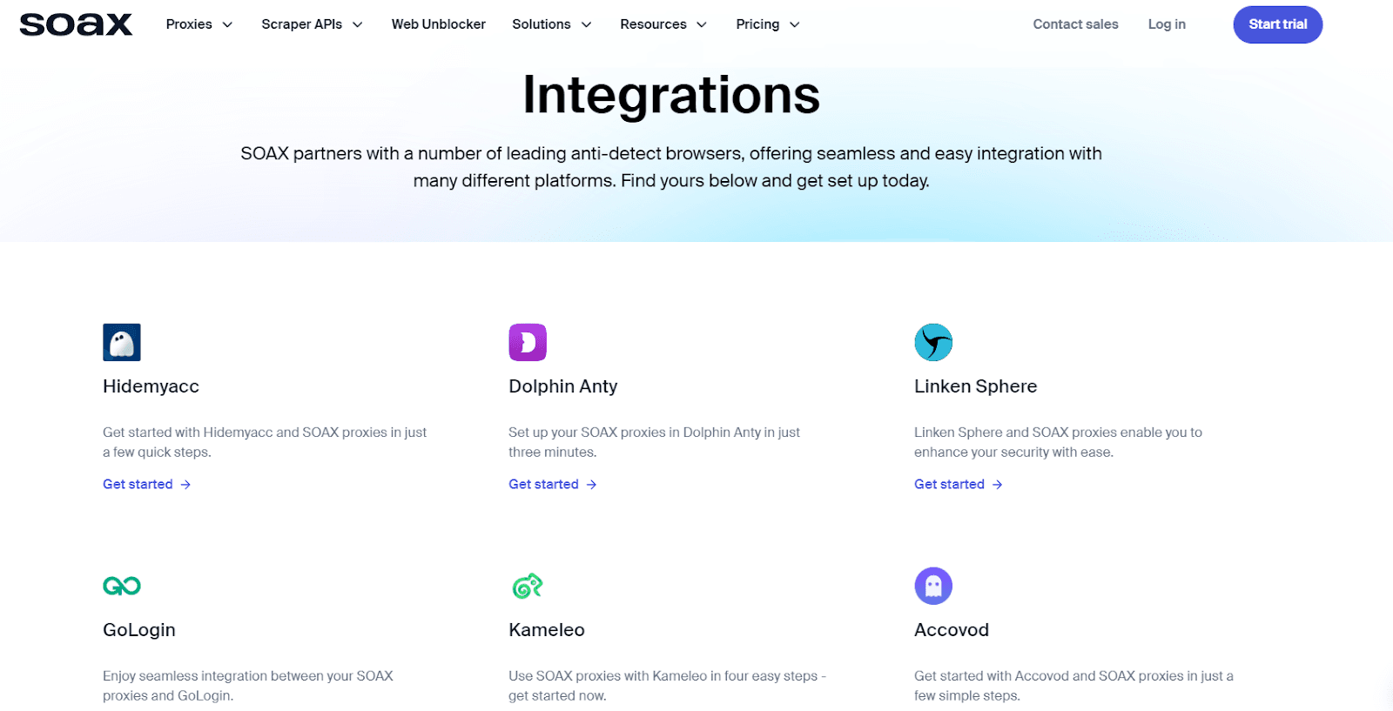Expand the Solutions chevron
Image resolution: width=1393 pixels, height=711 pixels.
[586, 24]
